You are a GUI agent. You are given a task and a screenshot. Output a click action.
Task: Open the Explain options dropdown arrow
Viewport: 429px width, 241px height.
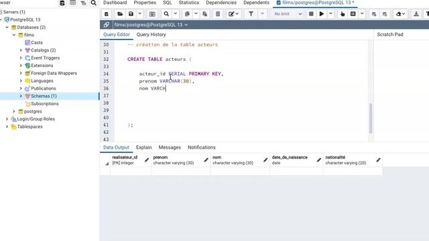[362, 13]
